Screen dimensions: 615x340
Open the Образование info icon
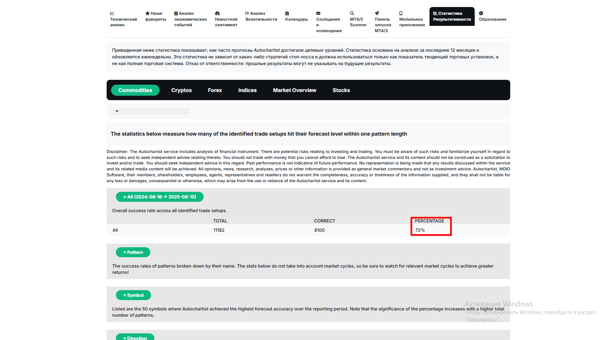481,13
